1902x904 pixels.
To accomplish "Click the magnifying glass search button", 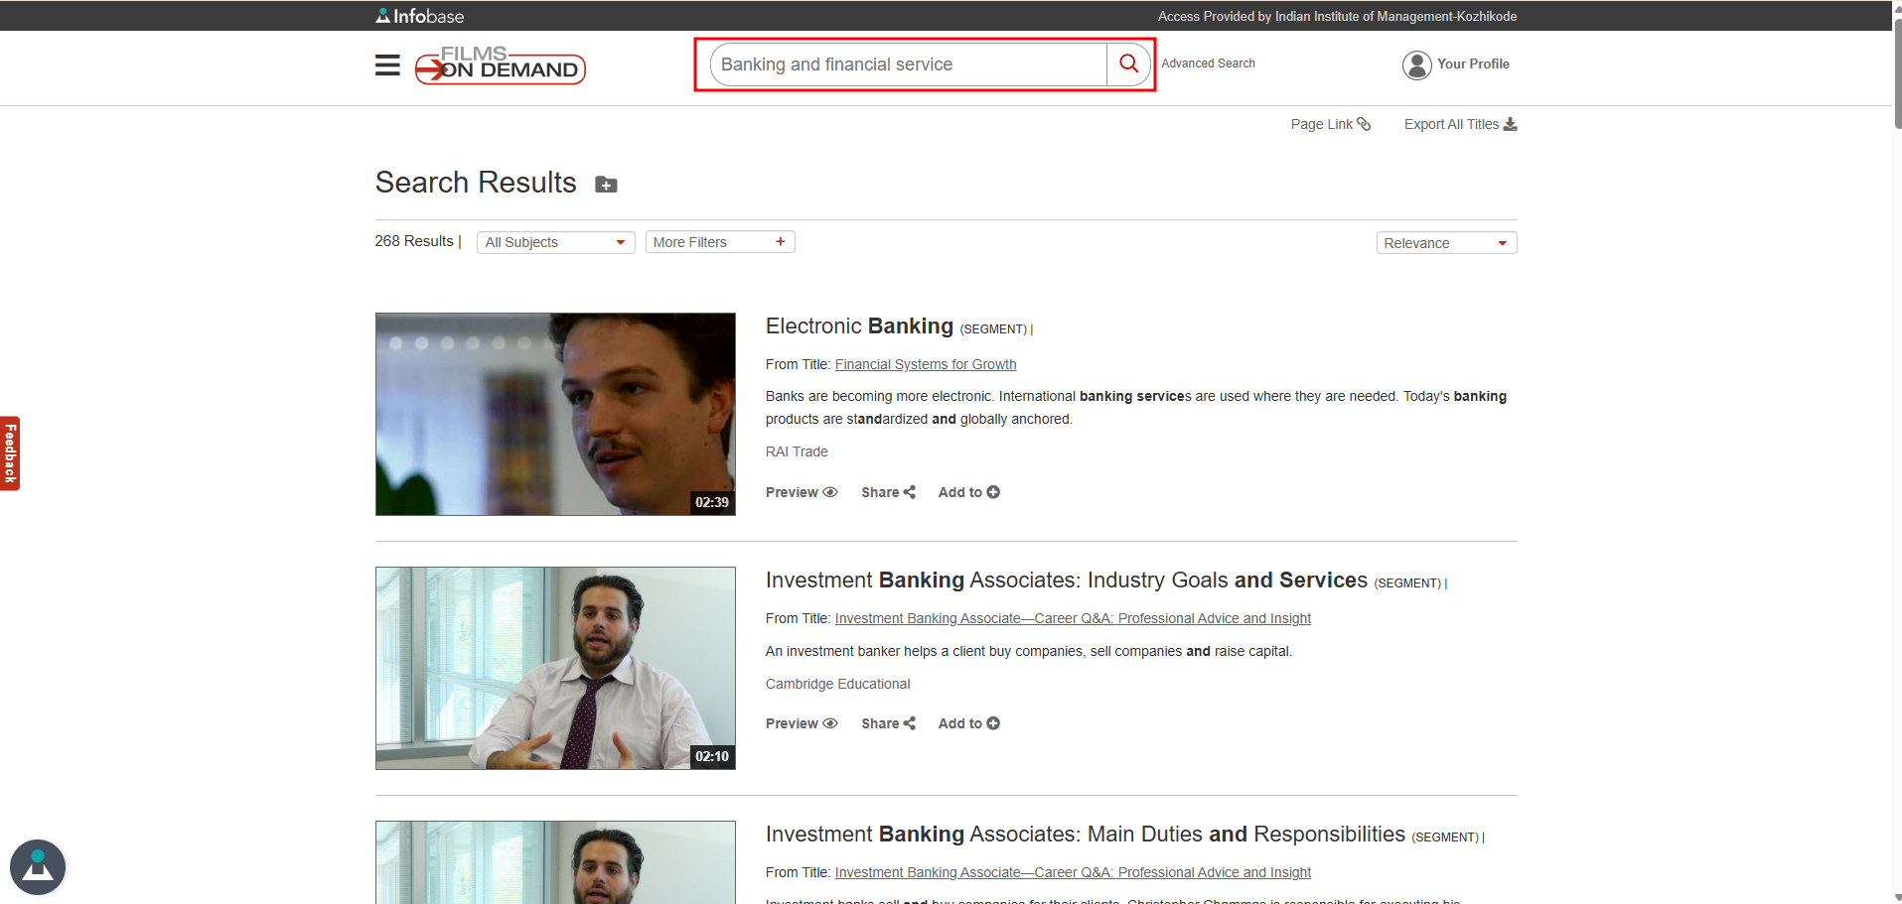I will click(1128, 65).
